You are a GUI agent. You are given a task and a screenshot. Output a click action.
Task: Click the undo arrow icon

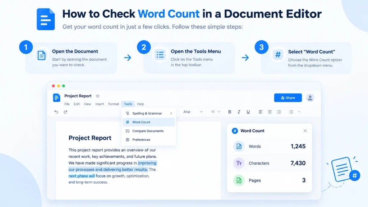point(56,112)
